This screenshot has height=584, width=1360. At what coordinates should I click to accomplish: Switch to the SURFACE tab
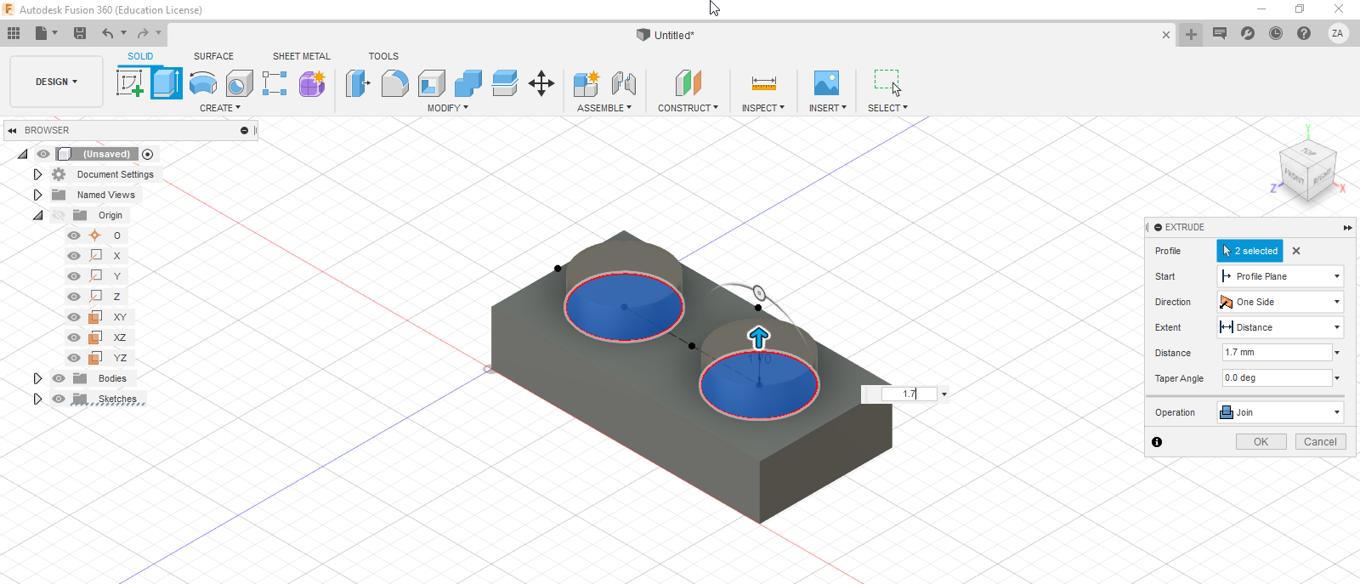point(213,56)
